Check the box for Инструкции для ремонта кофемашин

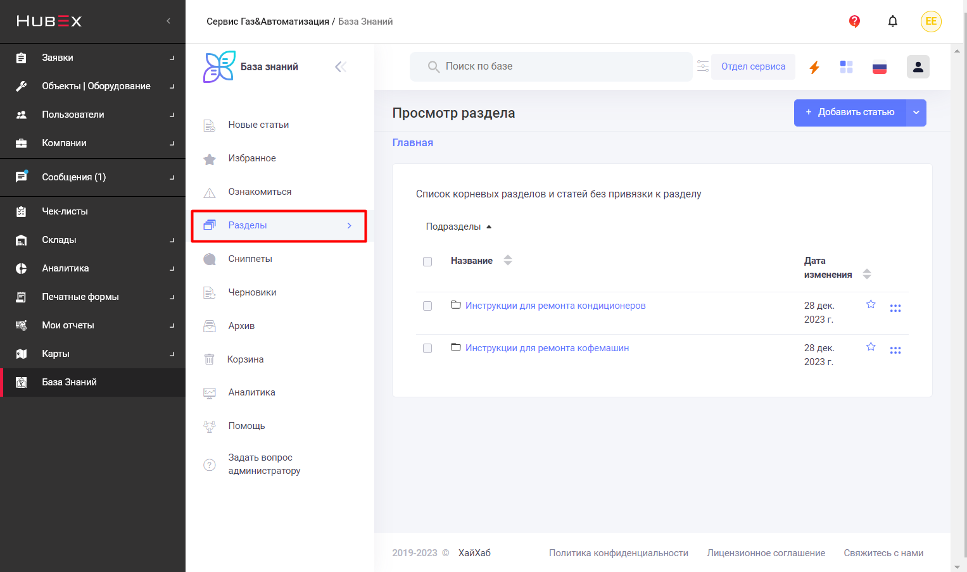click(427, 349)
